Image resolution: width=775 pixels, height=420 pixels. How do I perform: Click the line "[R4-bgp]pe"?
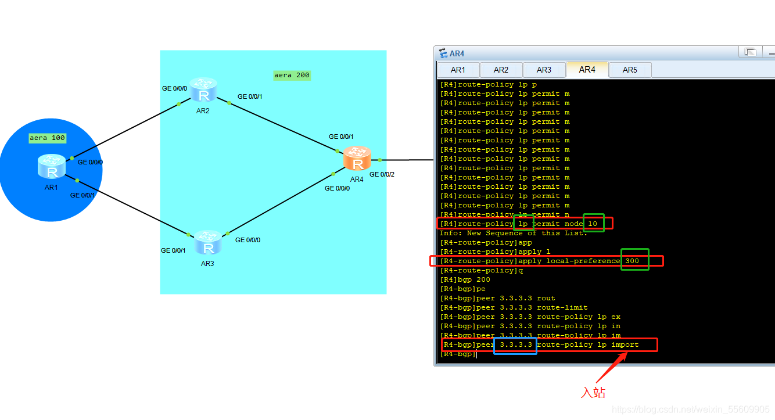(x=462, y=289)
